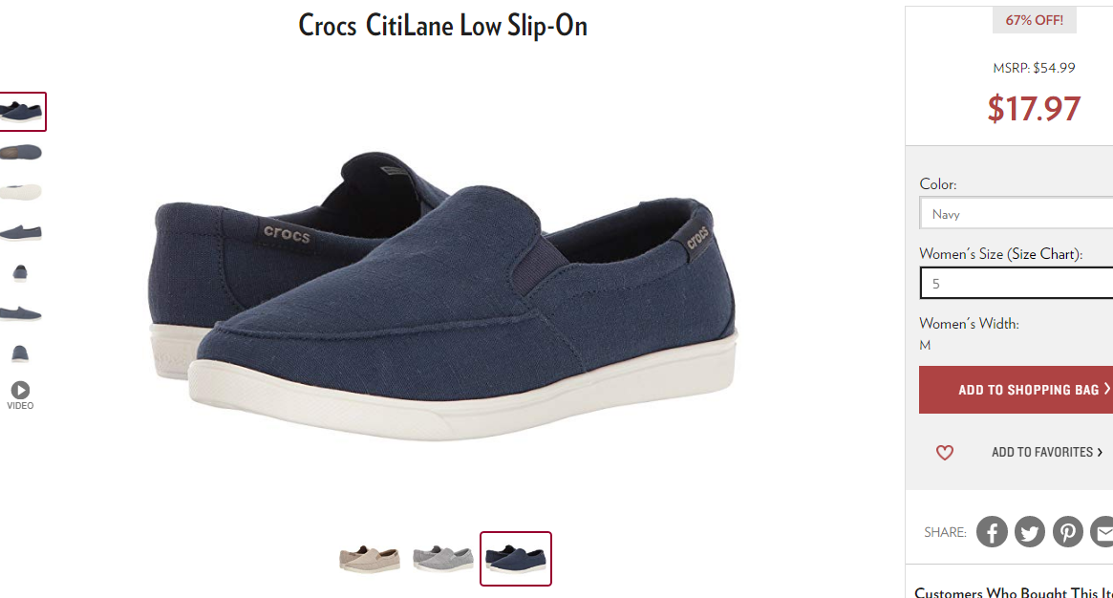Share on Facebook icon

click(x=992, y=531)
